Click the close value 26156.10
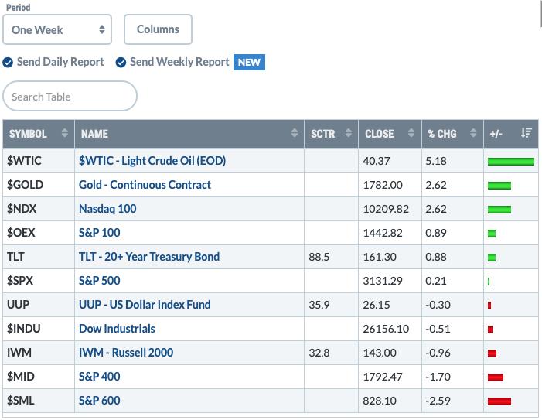This screenshot has height=420, width=542. (386, 329)
